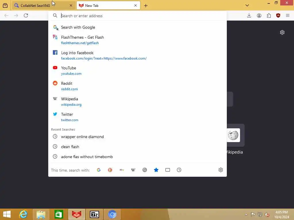Open the account profile icon
The width and height of the screenshot is (294, 220).
259,15
